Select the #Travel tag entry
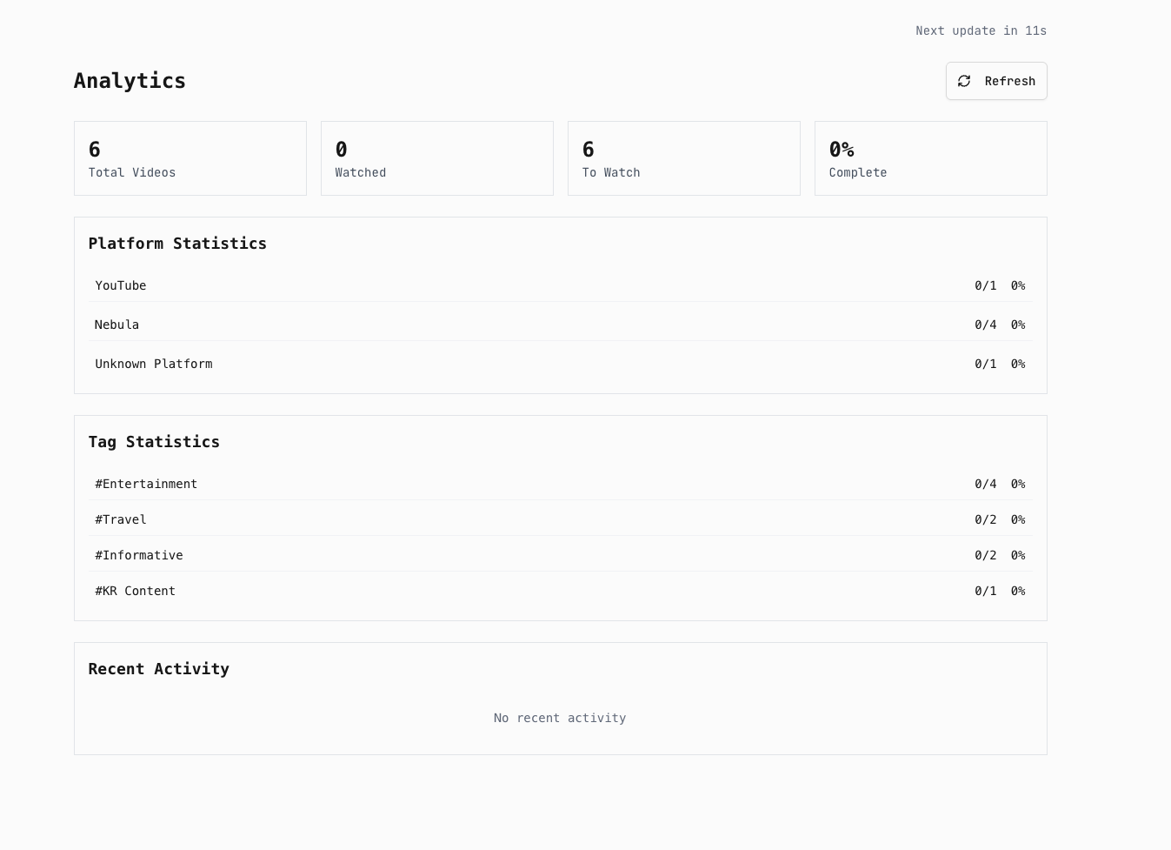 point(121,519)
